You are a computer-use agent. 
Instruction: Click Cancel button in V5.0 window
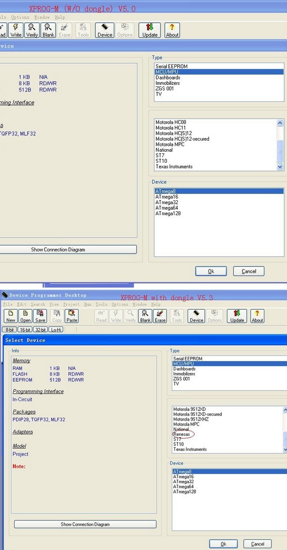pyautogui.click(x=249, y=271)
